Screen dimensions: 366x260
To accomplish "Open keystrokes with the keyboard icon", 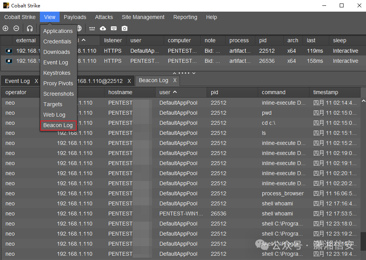I will 113,28.
